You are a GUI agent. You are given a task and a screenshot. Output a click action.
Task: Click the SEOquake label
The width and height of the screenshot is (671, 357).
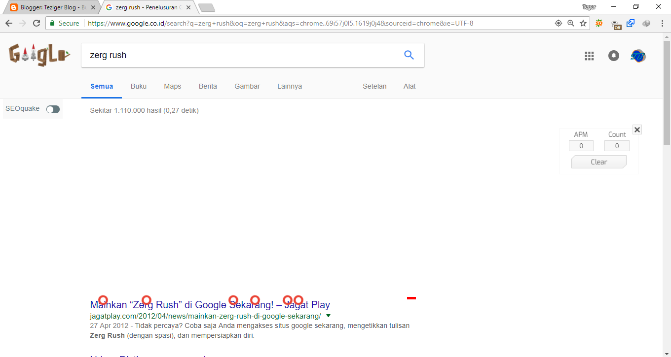tap(23, 109)
